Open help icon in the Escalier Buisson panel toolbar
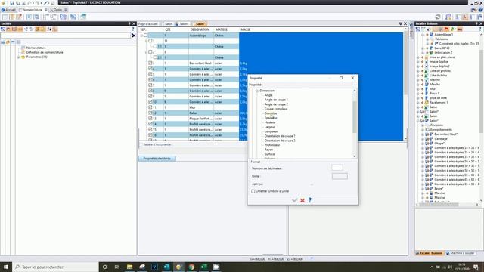This screenshot has width=484, height=272. [480, 29]
